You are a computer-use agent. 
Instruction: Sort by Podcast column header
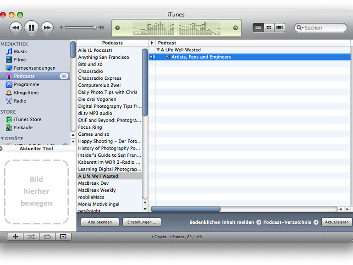(x=253, y=43)
